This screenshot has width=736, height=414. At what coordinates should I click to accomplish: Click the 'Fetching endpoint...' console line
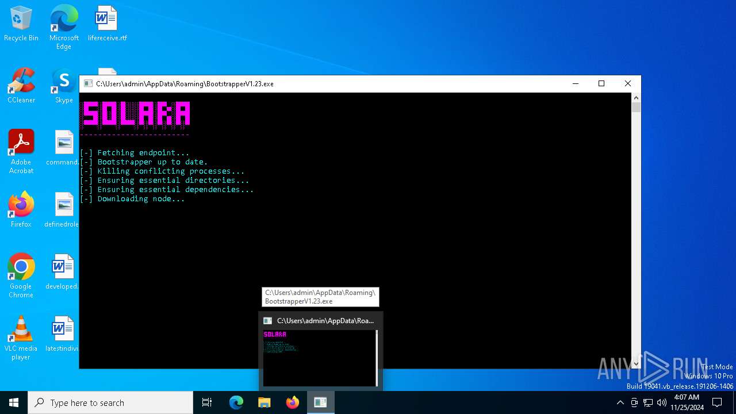point(135,153)
